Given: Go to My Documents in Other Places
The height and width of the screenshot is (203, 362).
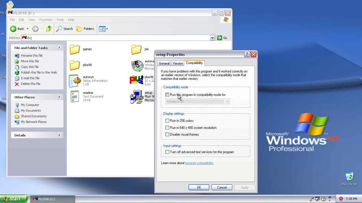Looking at the screenshot, I should tap(31, 111).
